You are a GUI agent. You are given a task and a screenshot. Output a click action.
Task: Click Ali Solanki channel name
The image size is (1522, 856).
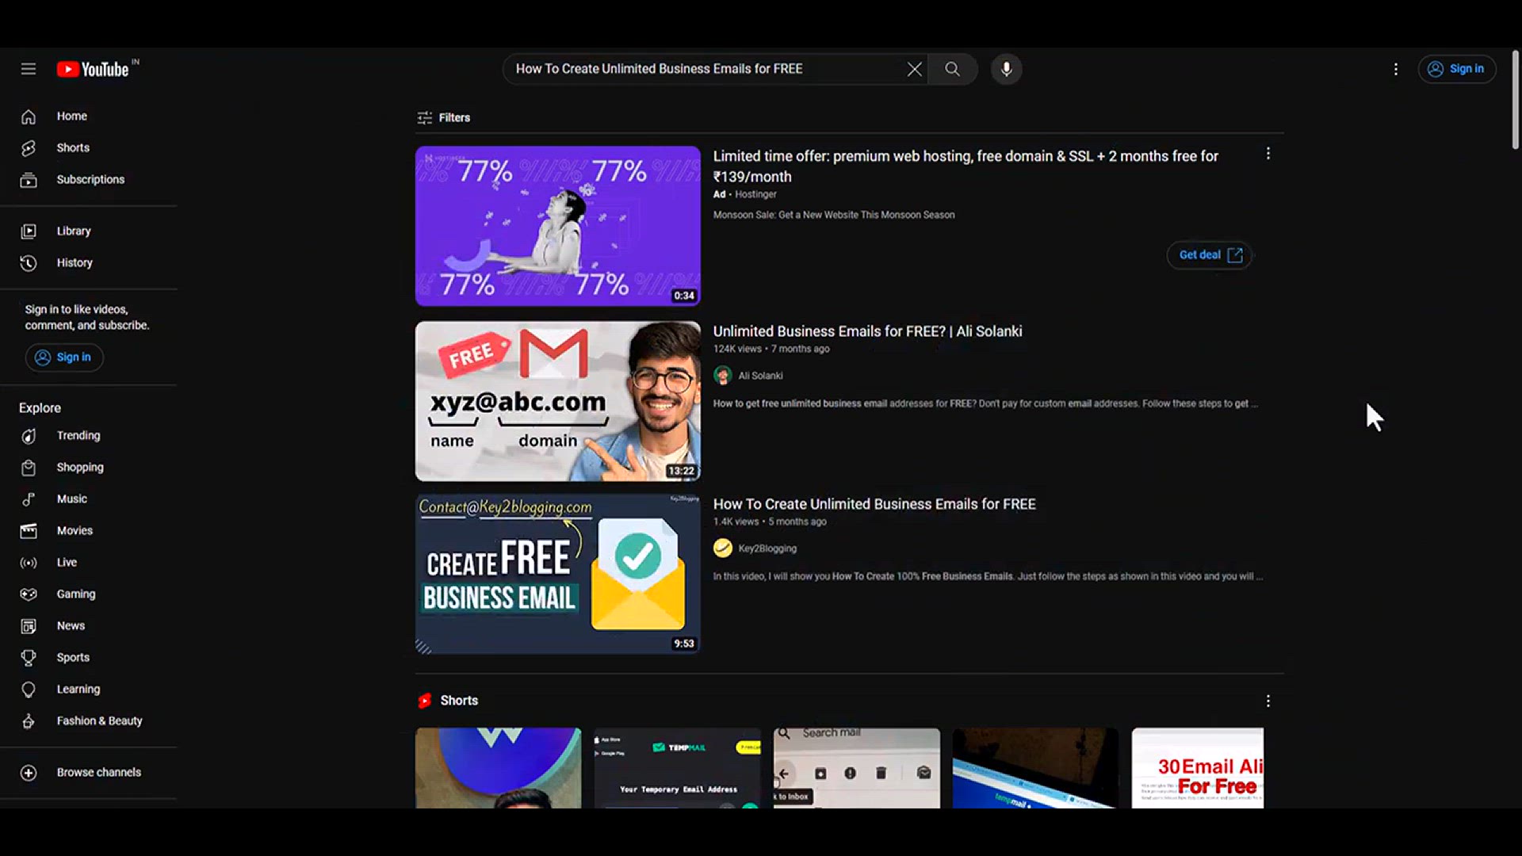tap(760, 376)
